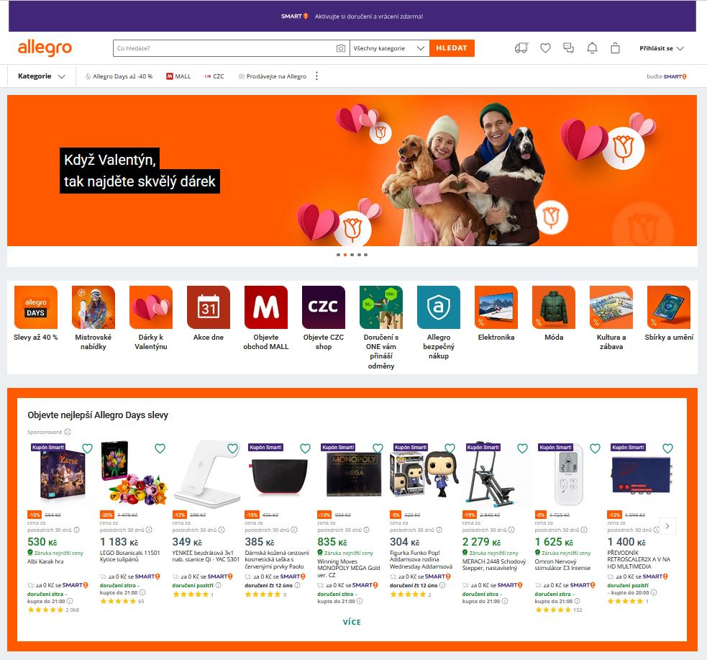Click the Allegro bezpečný nákup shield icon
The image size is (707, 660).
[438, 307]
